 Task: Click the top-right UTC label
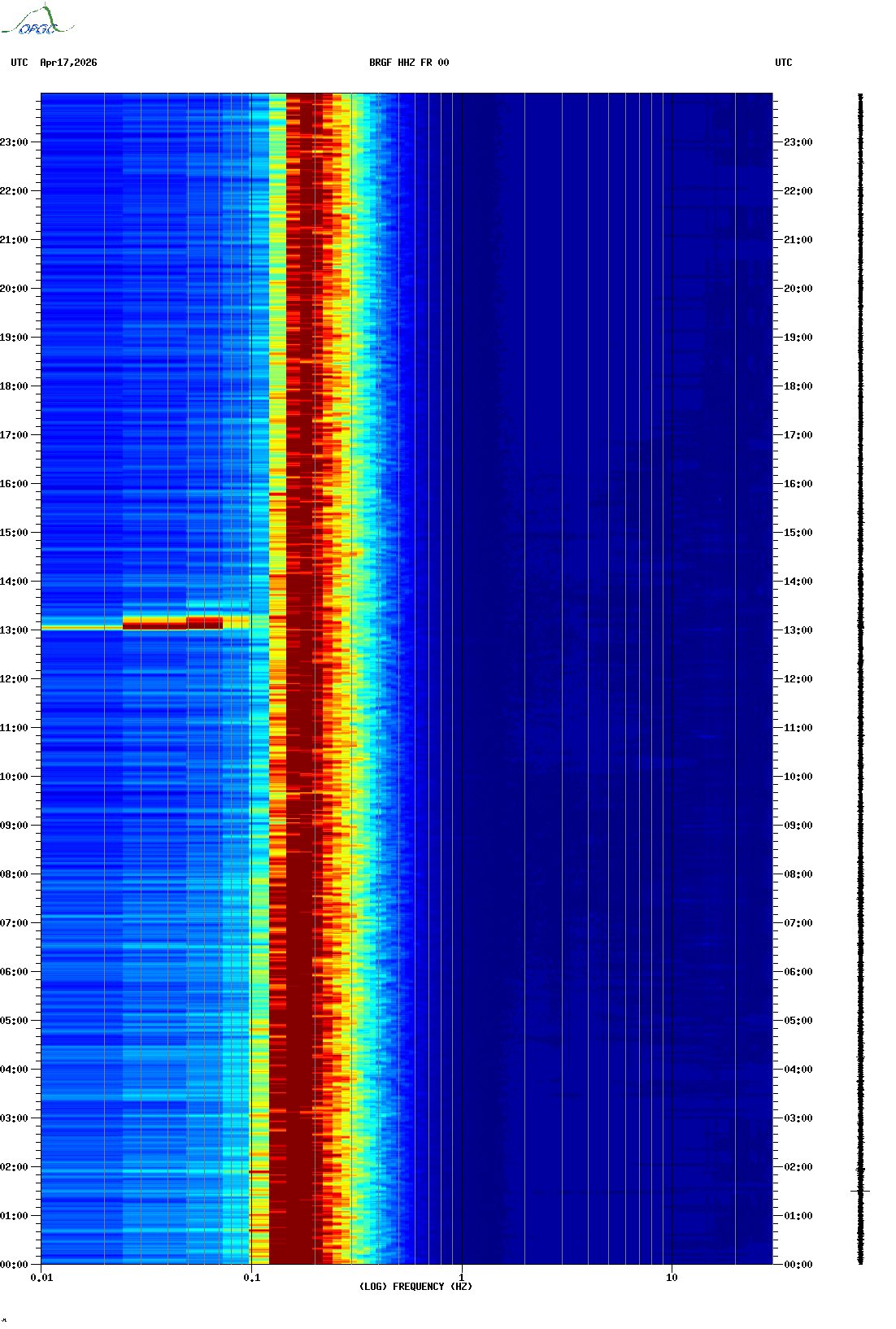pyautogui.click(x=783, y=63)
